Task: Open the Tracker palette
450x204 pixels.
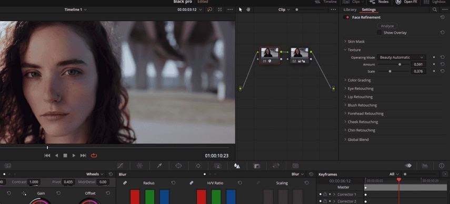Action: (x=198, y=166)
